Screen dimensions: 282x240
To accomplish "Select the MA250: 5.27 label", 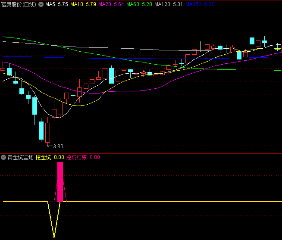I will tap(200, 4).
